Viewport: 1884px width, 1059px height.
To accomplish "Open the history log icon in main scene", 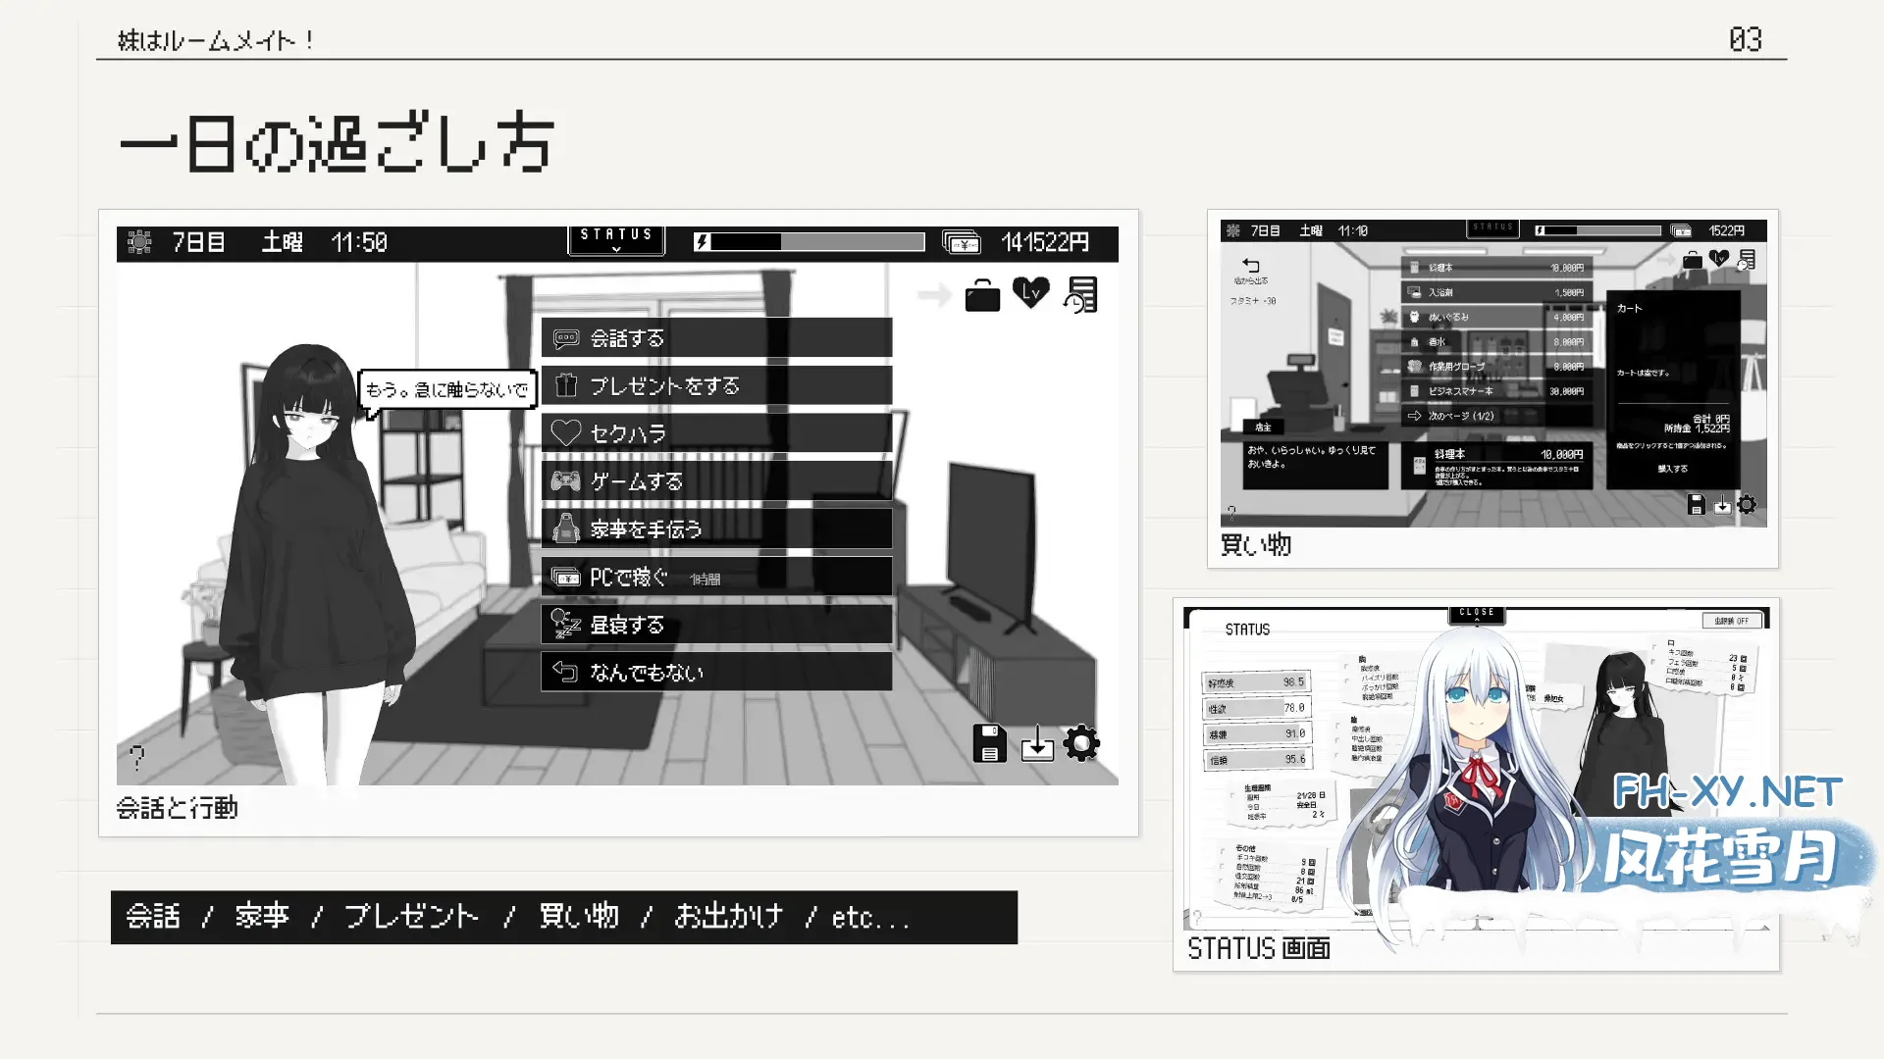I will 1080,294.
